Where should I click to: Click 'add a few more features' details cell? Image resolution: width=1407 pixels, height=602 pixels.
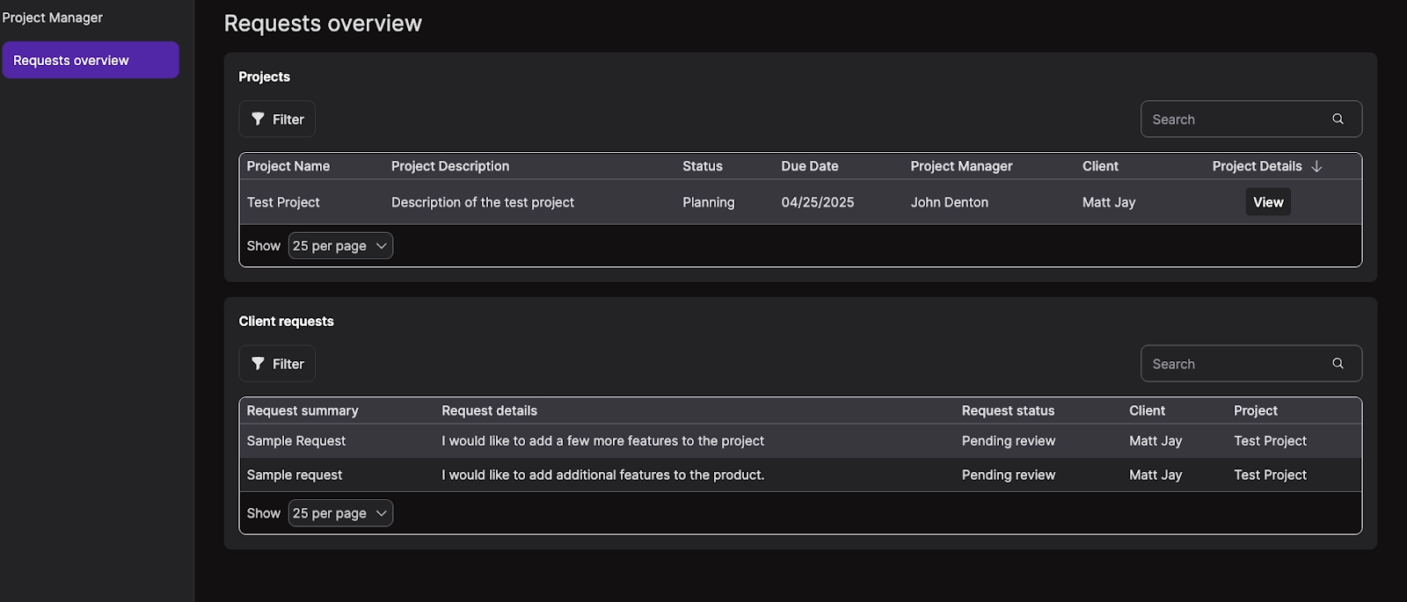[602, 441]
